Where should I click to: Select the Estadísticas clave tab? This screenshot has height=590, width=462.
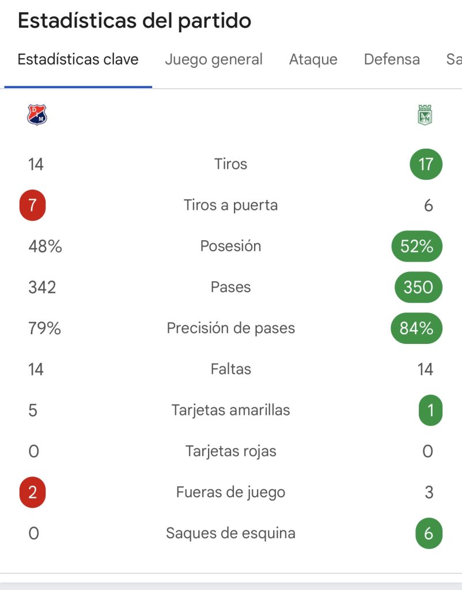pyautogui.click(x=78, y=59)
